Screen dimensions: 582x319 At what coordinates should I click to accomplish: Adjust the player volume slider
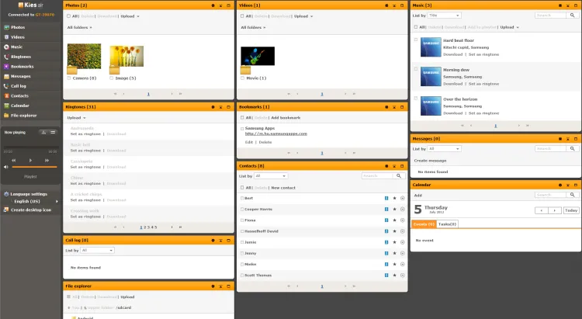tap(34, 166)
